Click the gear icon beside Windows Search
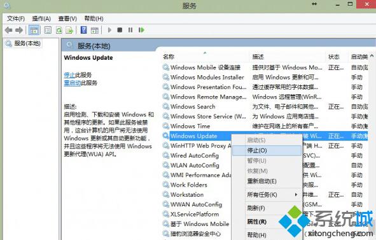This screenshot has width=376, height=240. pyautogui.click(x=166, y=106)
